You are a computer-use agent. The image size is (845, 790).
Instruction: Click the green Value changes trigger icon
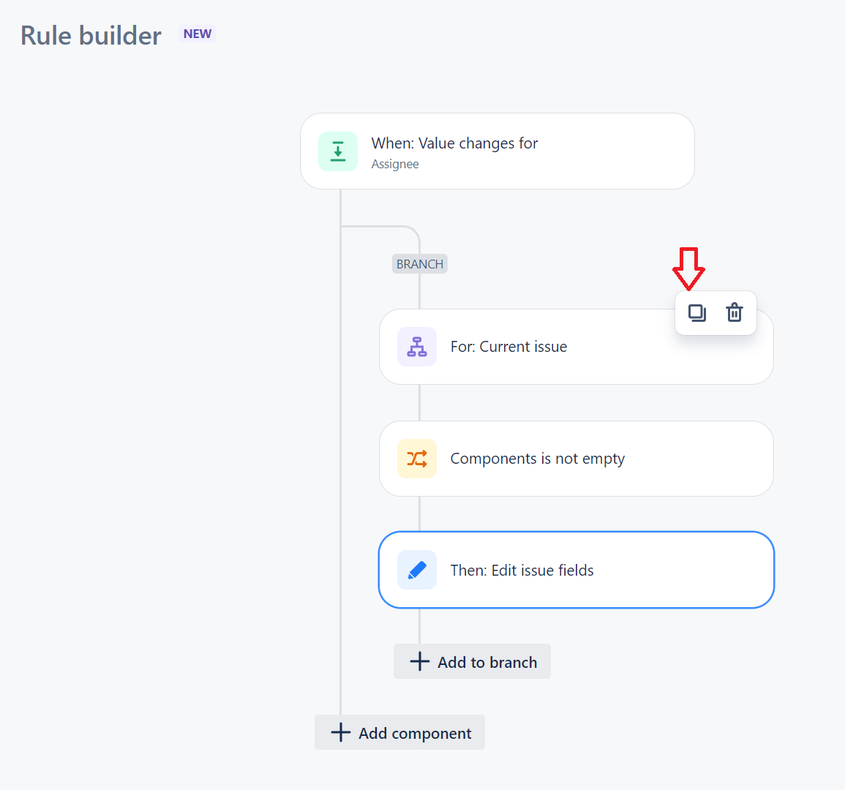[x=338, y=151]
